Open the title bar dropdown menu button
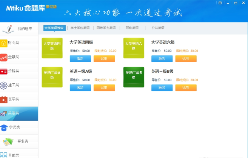 point(220,3)
